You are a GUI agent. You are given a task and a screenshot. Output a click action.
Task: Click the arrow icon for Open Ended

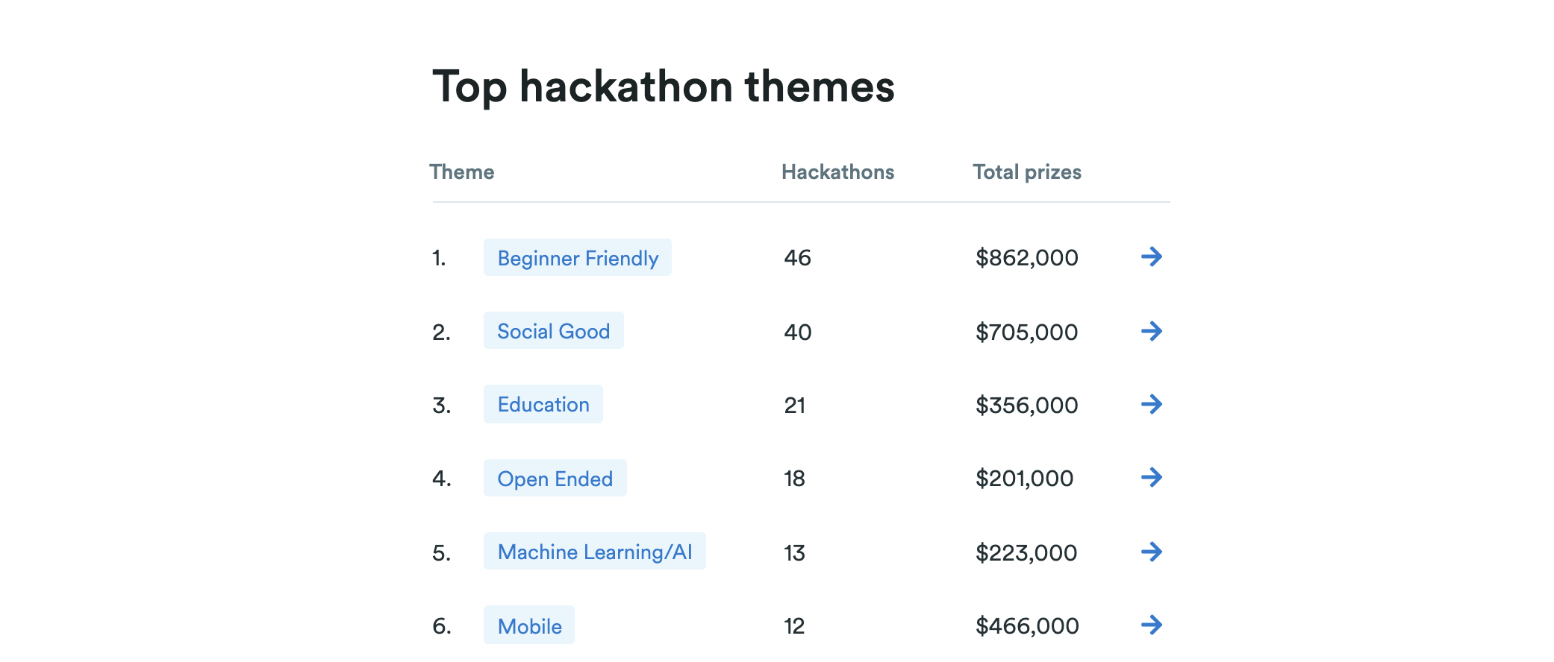[x=1153, y=479]
